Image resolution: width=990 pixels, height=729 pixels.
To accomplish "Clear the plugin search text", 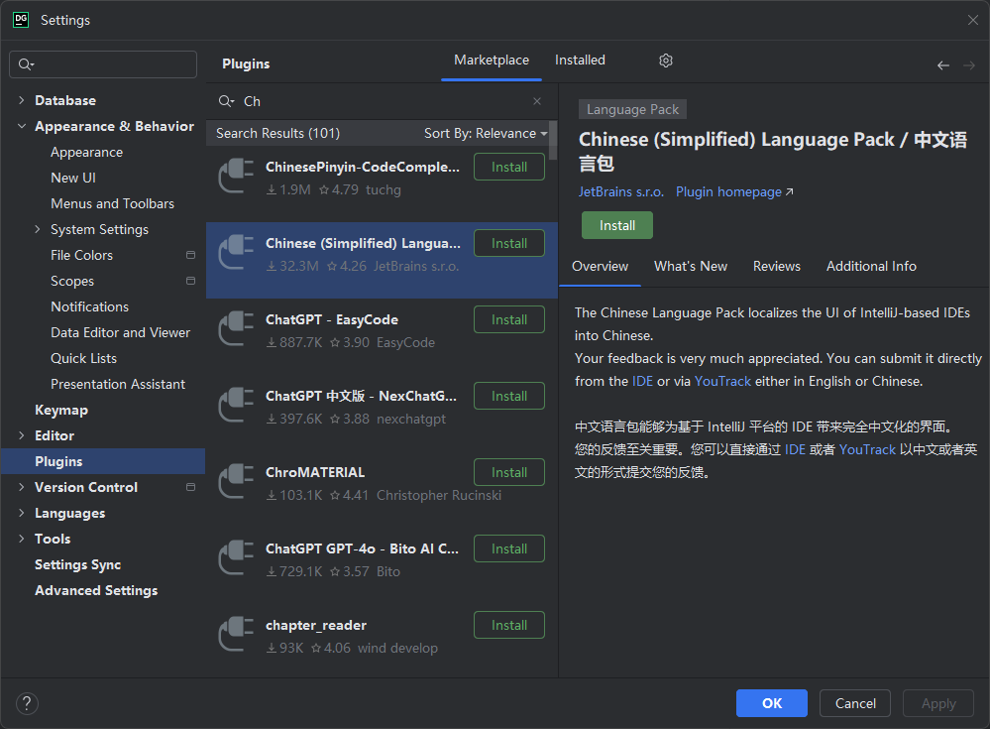I will point(537,101).
